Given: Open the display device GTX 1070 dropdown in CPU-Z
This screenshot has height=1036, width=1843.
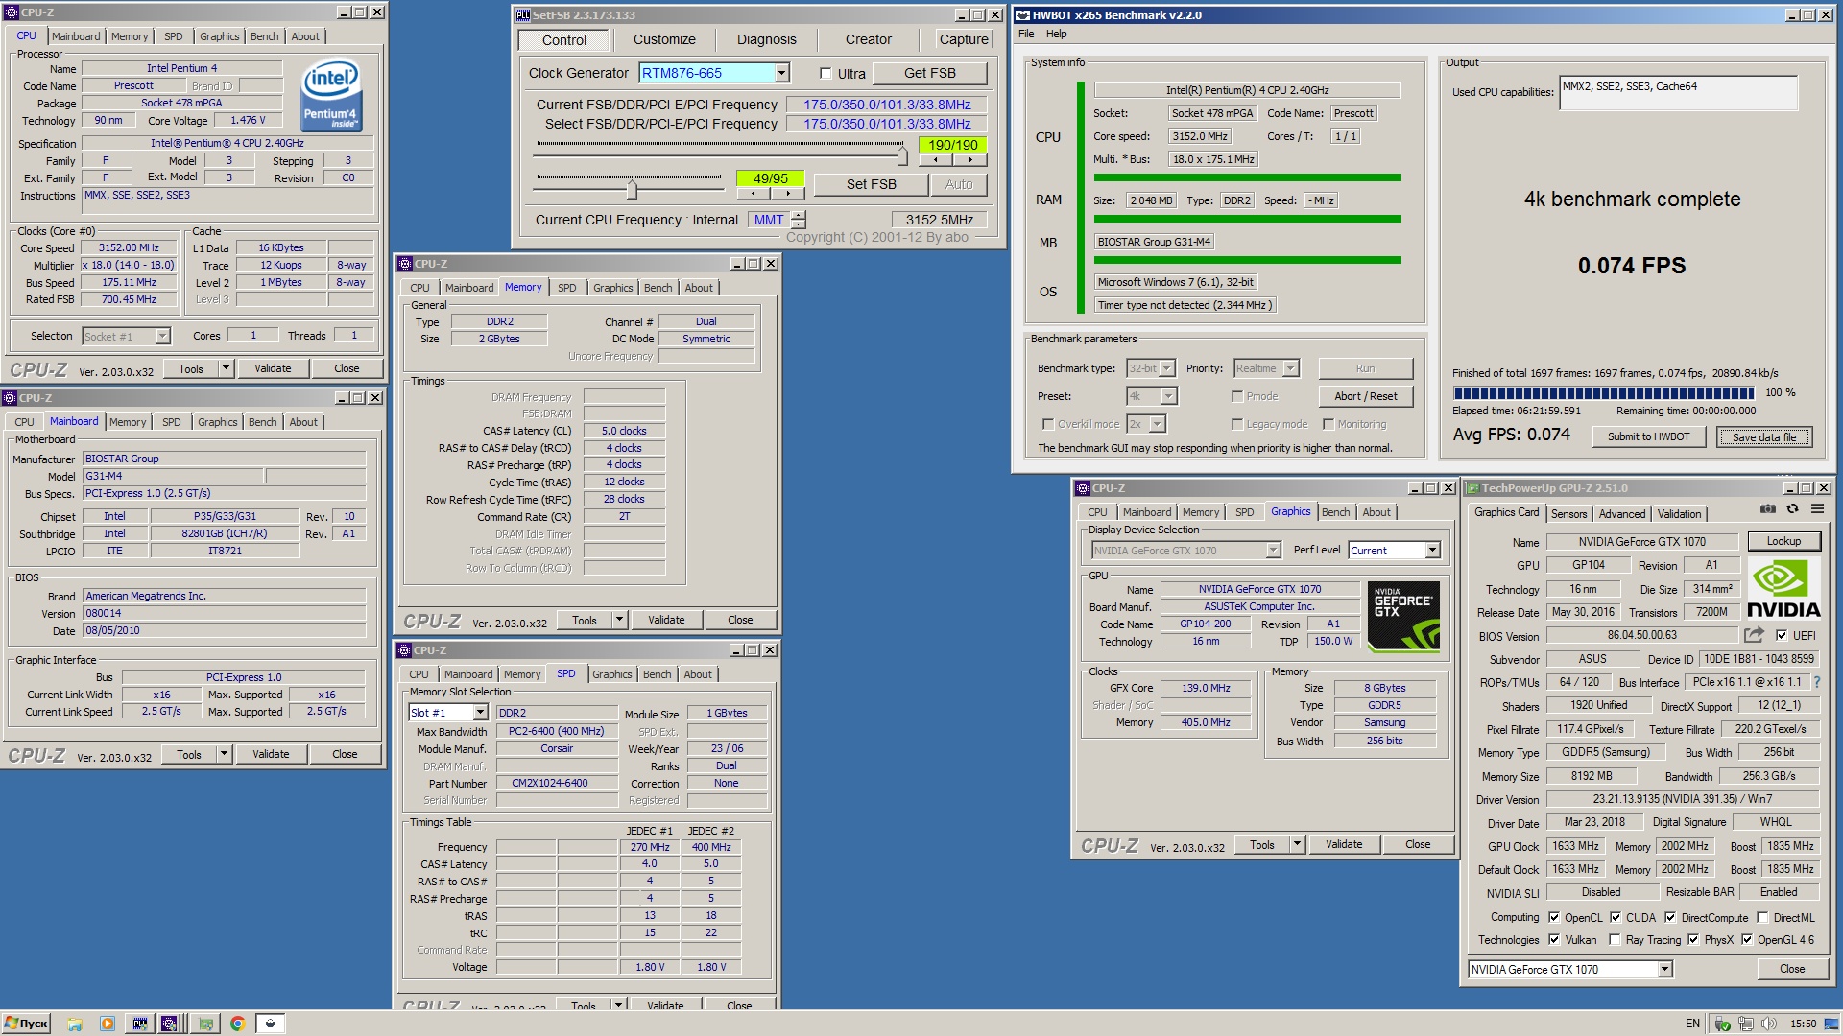Looking at the screenshot, I should 1273,551.
